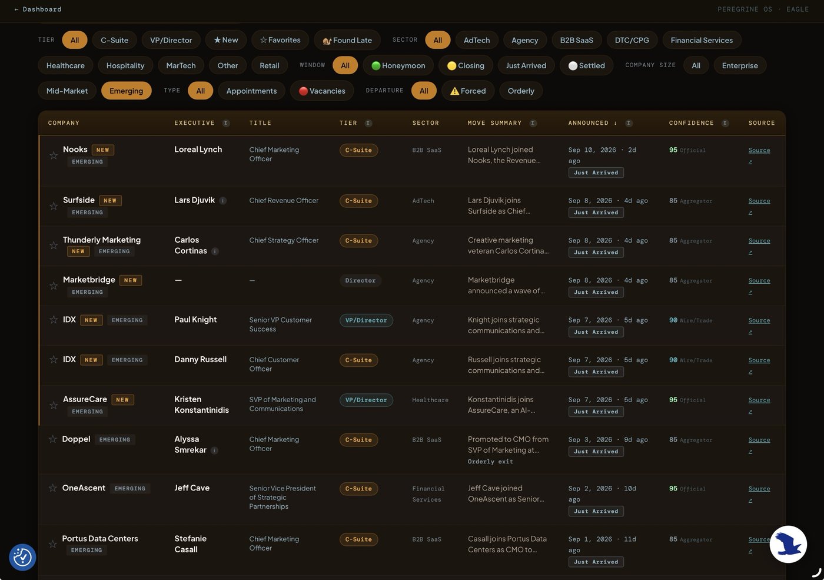Image resolution: width=824 pixels, height=580 pixels.
Task: Open the Move Summary info icon
Action: point(533,123)
